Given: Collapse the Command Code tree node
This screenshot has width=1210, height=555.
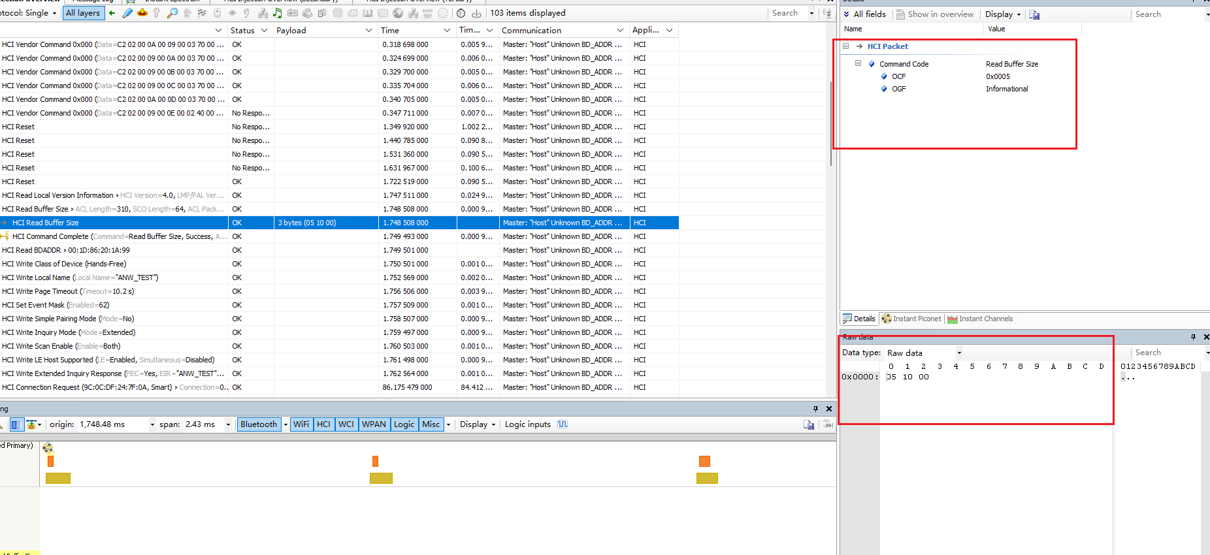Looking at the screenshot, I should [858, 63].
